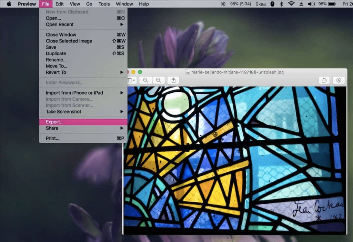The width and height of the screenshot is (353, 242).
Task: Click the zoom in magnifier button
Action: 158,80
